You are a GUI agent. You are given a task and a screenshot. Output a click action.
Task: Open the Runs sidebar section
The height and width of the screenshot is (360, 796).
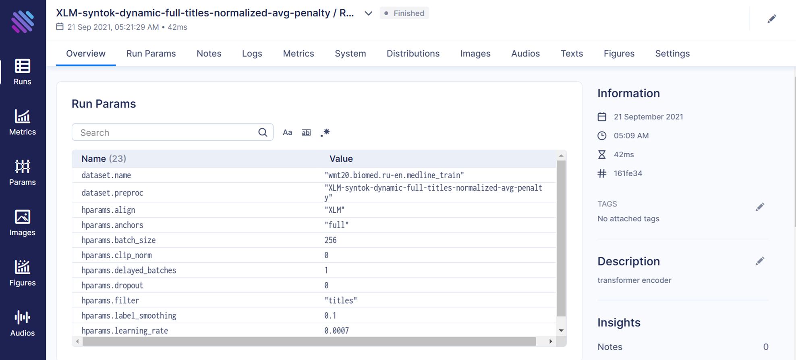23,72
